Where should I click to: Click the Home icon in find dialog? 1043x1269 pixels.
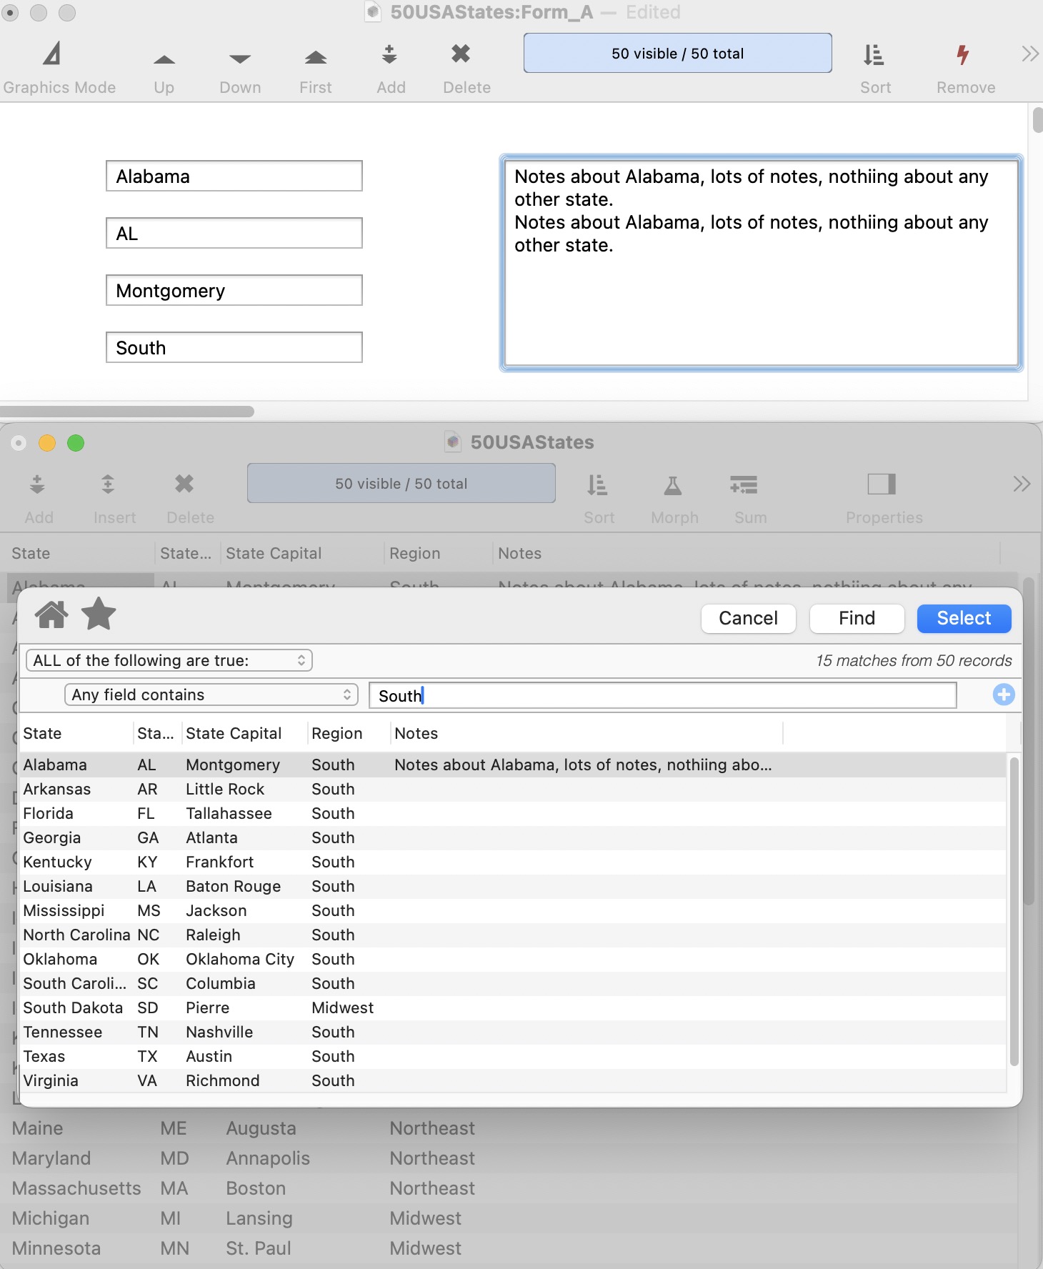pyautogui.click(x=52, y=614)
